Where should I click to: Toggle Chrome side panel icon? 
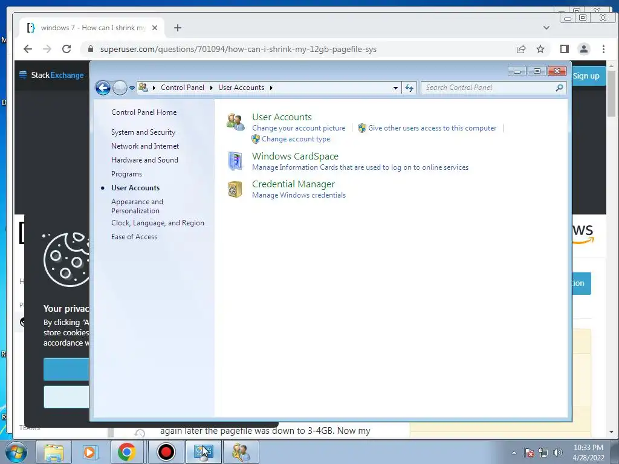pos(565,49)
